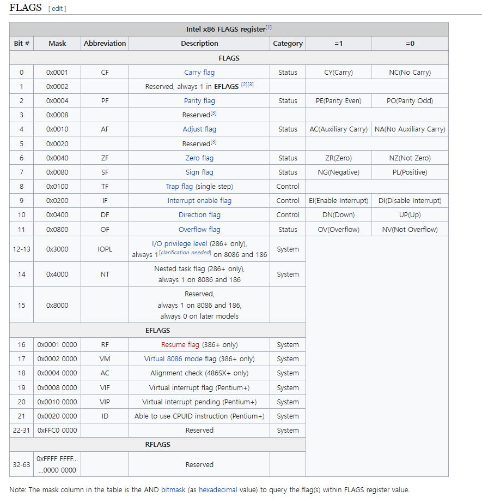Image resolution: width=482 pixels, height=502 pixels.
Task: Click citation [3] in the bit 5 Reserved row
Action: click(x=213, y=142)
